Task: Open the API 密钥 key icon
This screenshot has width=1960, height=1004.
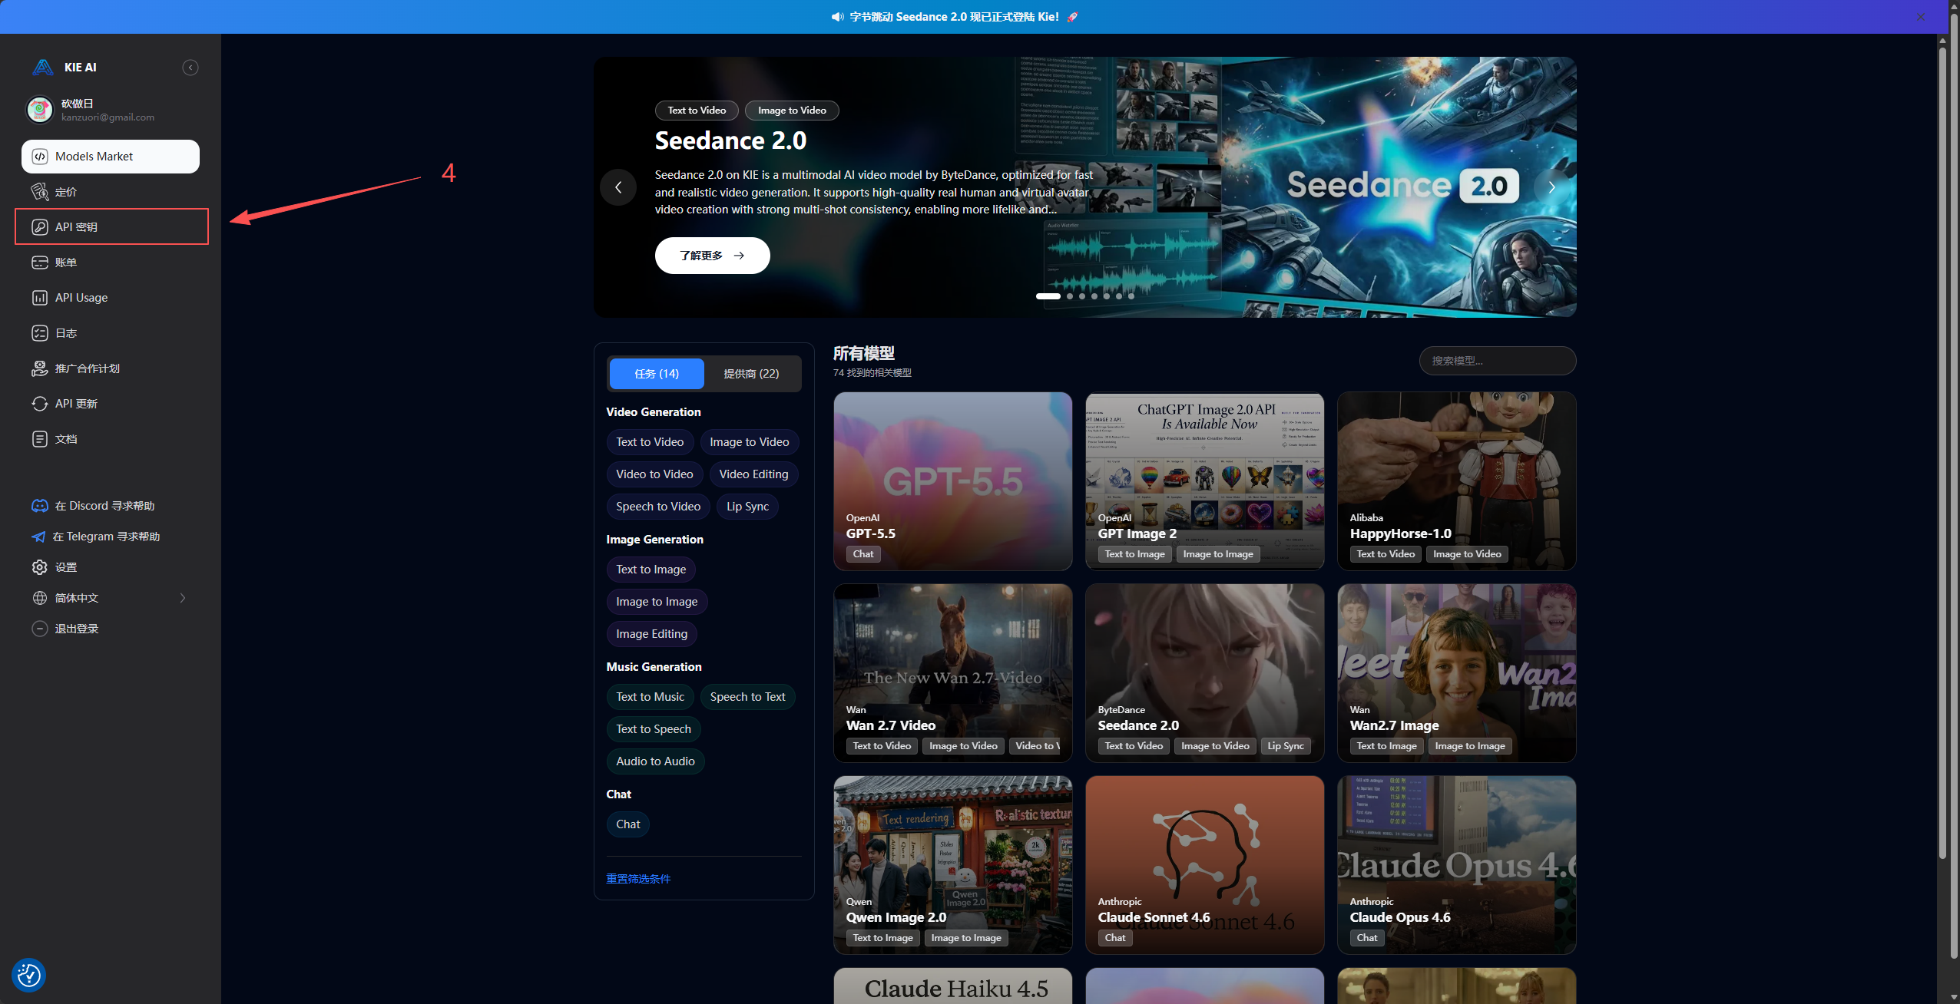Action: click(40, 227)
